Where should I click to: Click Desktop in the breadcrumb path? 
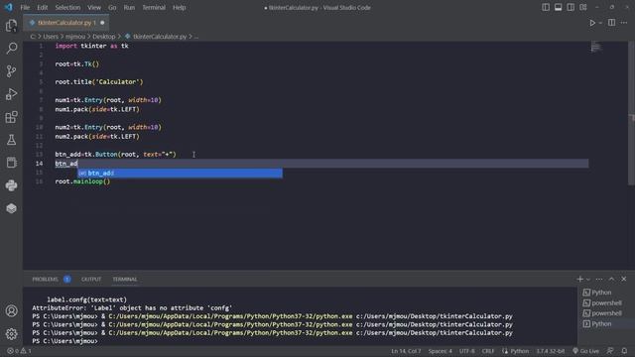103,37
